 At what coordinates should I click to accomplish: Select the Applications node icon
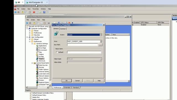(x=37, y=46)
